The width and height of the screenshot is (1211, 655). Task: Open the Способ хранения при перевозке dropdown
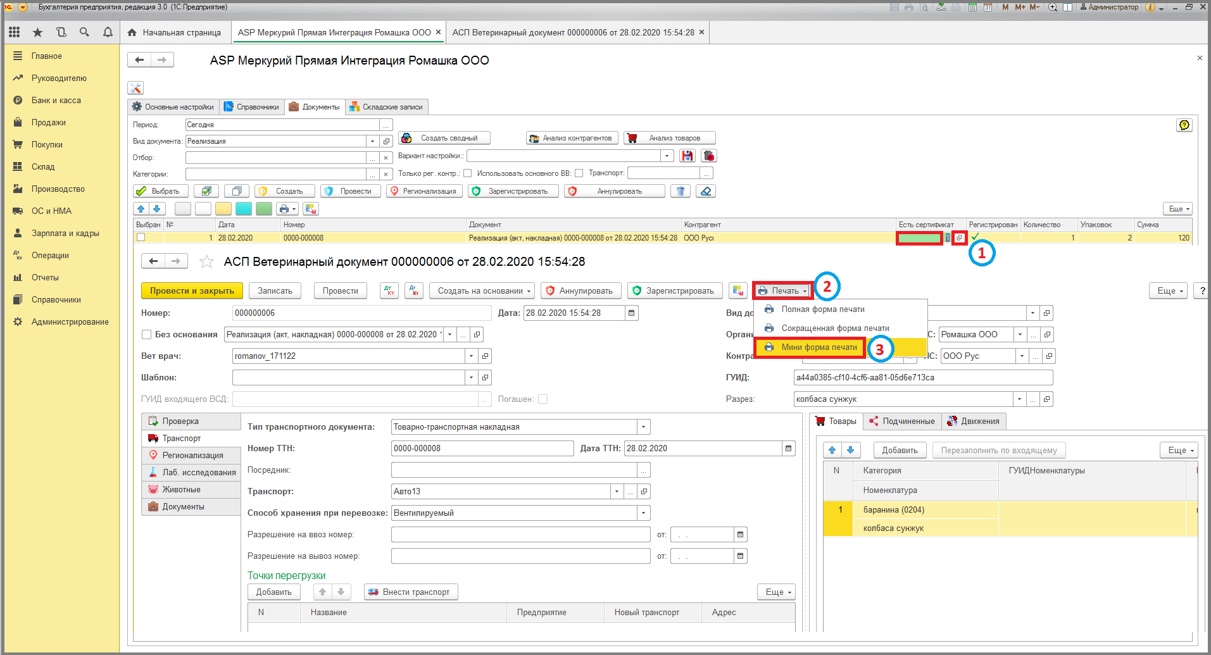(x=644, y=513)
